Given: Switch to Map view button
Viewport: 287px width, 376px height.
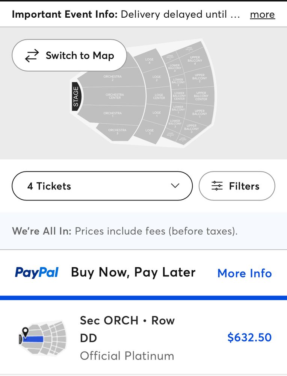Looking at the screenshot, I should (x=69, y=55).
